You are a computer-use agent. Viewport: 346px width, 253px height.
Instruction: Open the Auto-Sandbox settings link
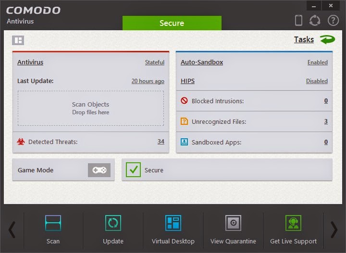click(x=202, y=62)
